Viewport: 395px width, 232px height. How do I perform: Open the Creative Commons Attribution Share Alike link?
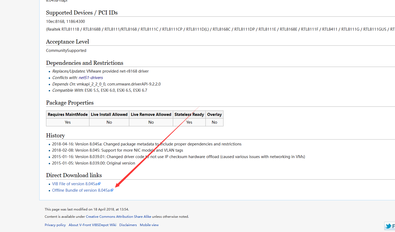118,217
